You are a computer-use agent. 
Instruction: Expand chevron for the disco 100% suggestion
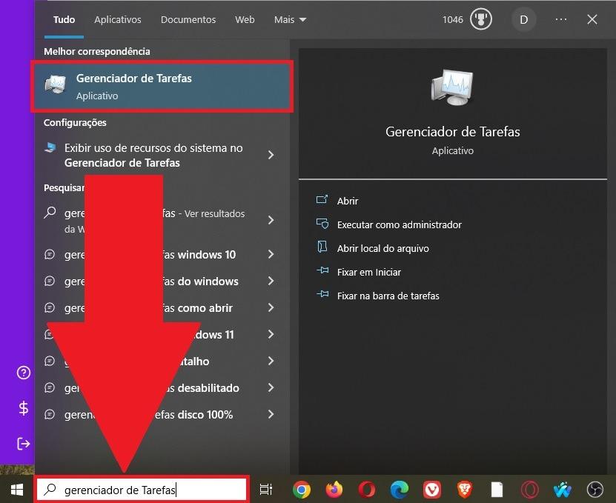(271, 414)
